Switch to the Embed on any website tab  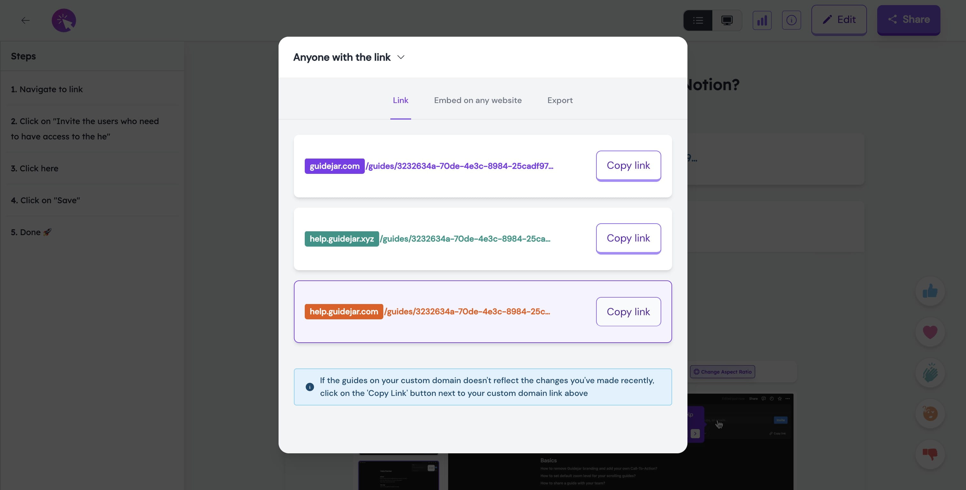tap(478, 100)
